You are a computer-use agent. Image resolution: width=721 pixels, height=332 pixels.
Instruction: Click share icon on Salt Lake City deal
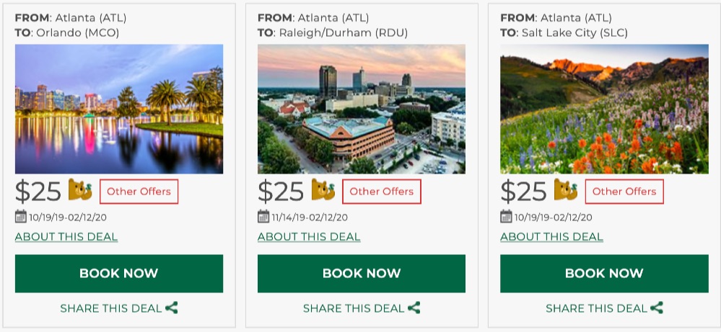pyautogui.click(x=657, y=308)
